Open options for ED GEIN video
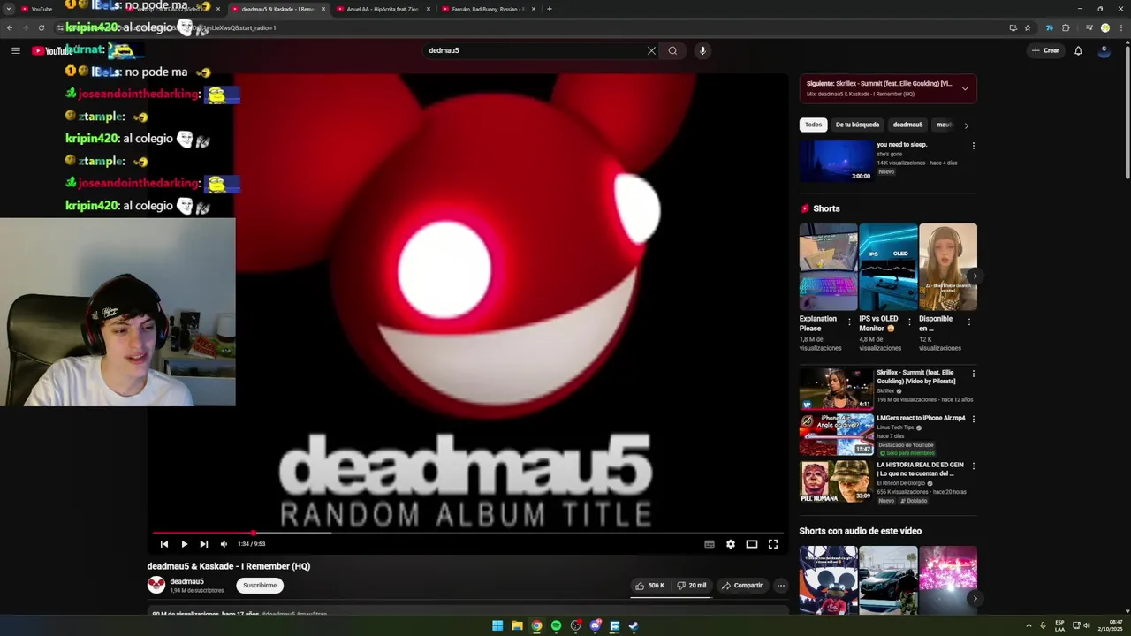 (974, 466)
